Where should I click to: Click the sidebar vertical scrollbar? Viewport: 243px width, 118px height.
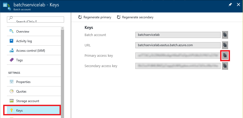[62, 74]
